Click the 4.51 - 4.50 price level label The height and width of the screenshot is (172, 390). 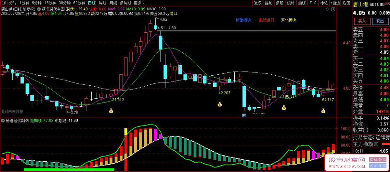167,28
